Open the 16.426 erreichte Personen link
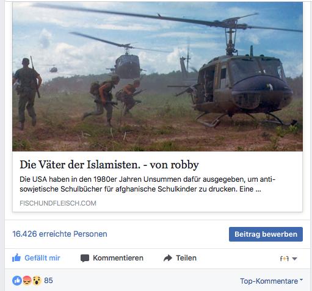Screen dimensions: 312x291 [x=60, y=234]
